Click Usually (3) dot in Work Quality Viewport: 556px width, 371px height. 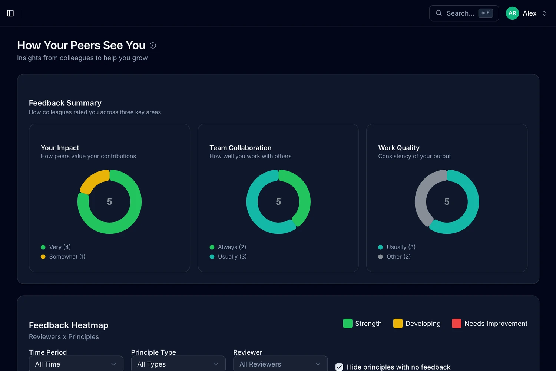click(380, 247)
